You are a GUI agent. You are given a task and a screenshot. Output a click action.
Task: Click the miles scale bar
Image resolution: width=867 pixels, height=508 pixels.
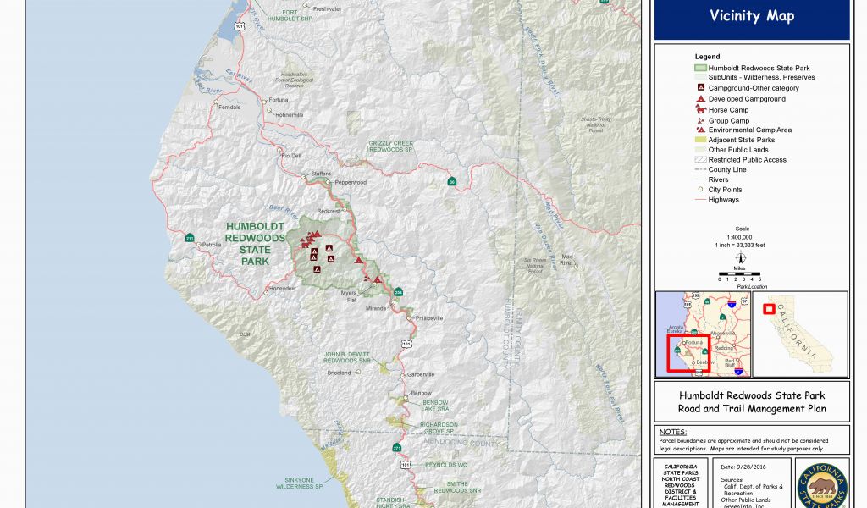coord(739,273)
